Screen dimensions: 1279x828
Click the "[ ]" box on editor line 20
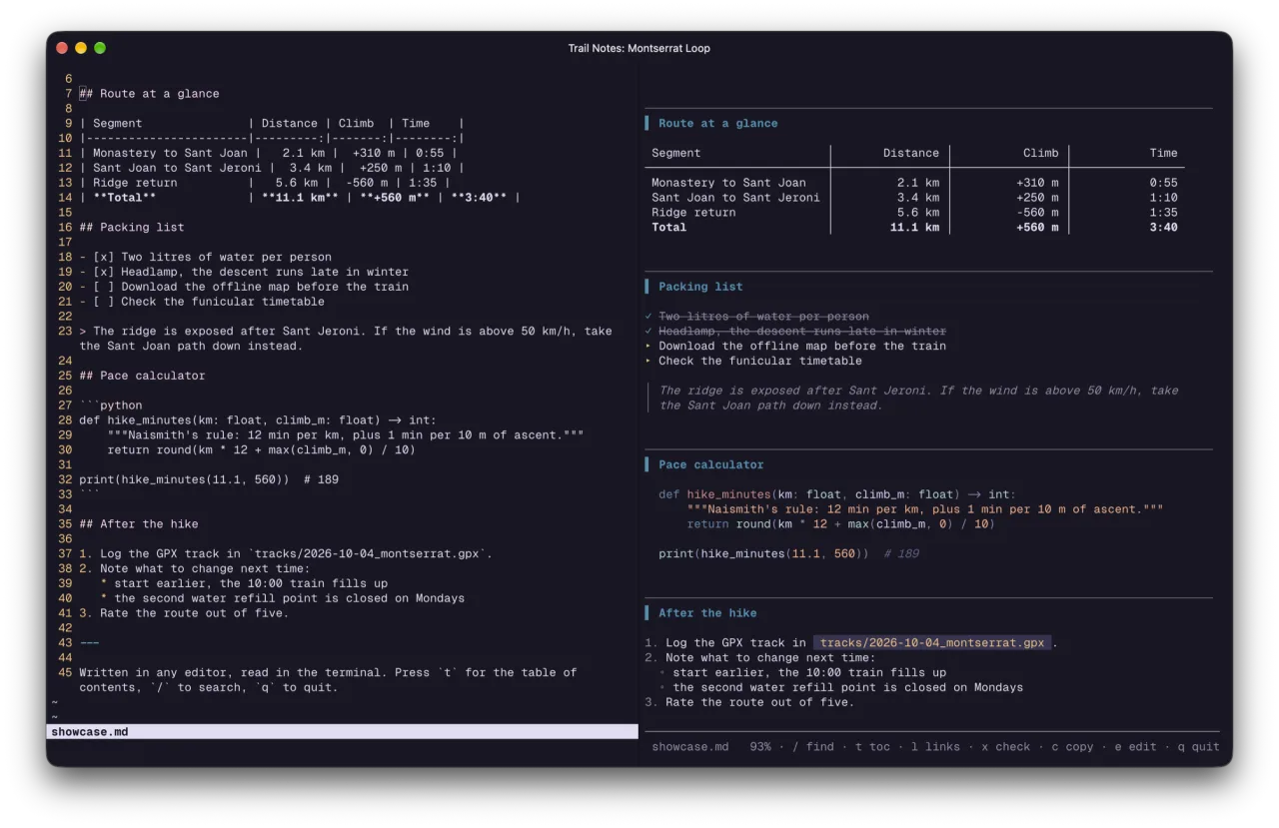point(104,287)
